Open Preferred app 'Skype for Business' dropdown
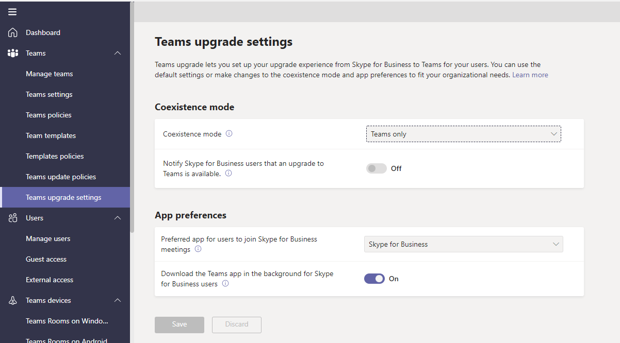 click(x=463, y=244)
